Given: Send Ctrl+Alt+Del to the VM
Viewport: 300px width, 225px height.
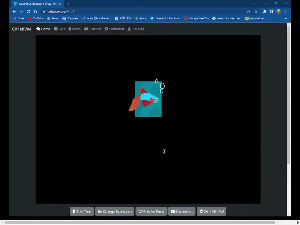Looking at the screenshot, I should pyautogui.click(x=212, y=212).
